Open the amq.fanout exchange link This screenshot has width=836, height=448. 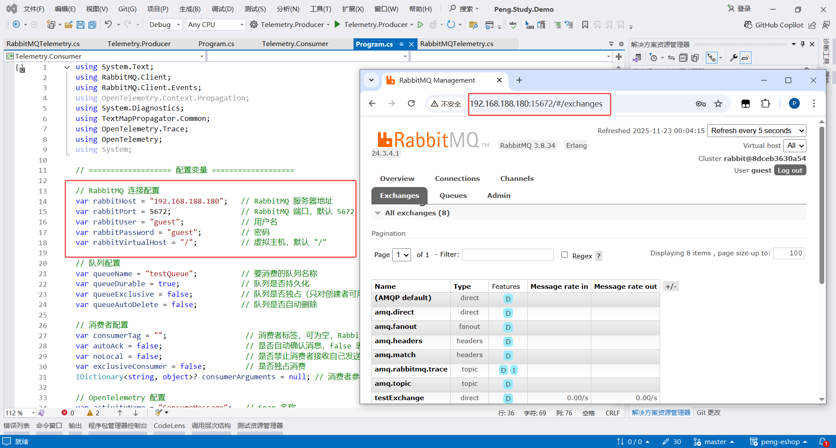pyautogui.click(x=396, y=327)
